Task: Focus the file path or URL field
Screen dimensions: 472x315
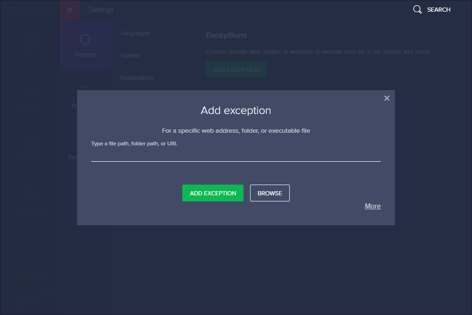Action: [x=236, y=155]
